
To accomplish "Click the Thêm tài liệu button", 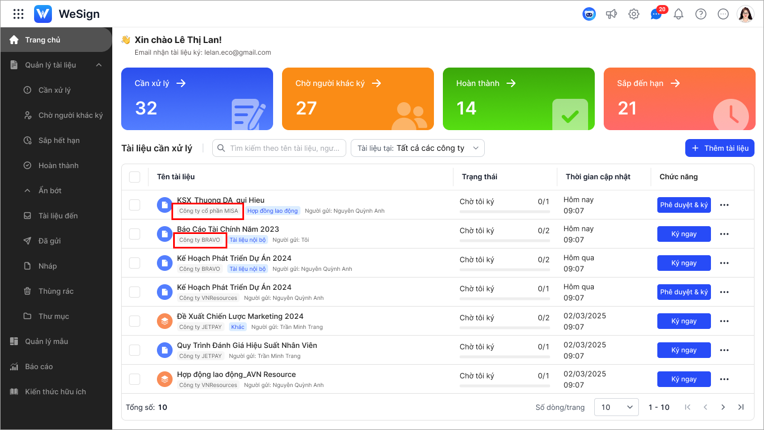I will pyautogui.click(x=720, y=148).
